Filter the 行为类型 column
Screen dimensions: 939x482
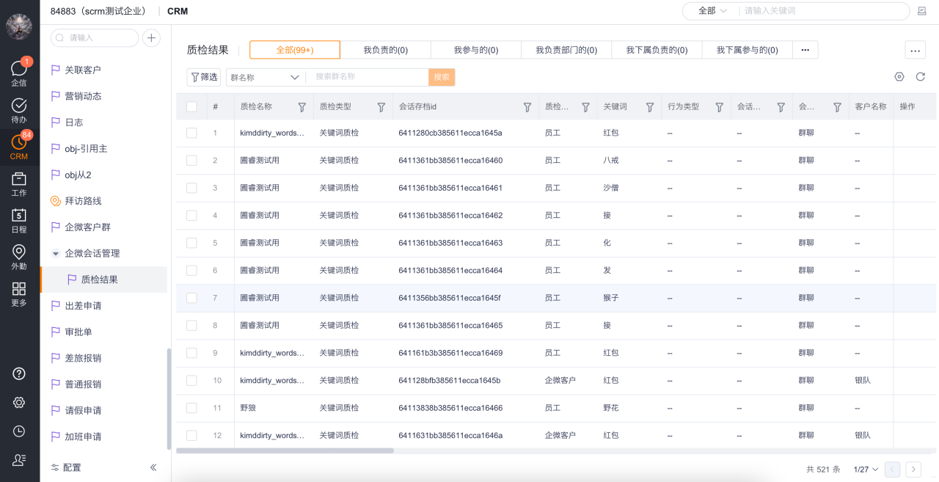point(720,107)
